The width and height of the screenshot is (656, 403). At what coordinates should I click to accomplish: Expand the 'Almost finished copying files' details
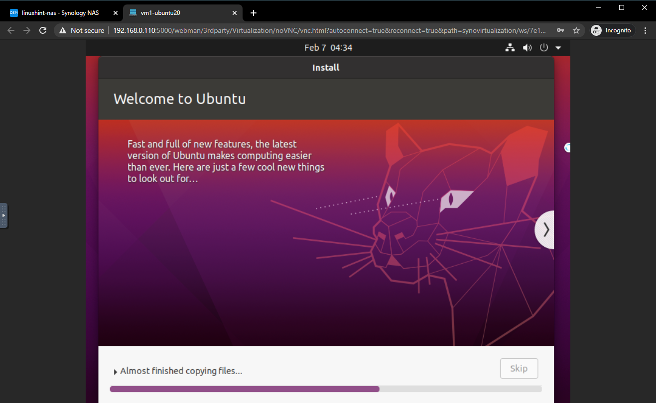(x=116, y=372)
